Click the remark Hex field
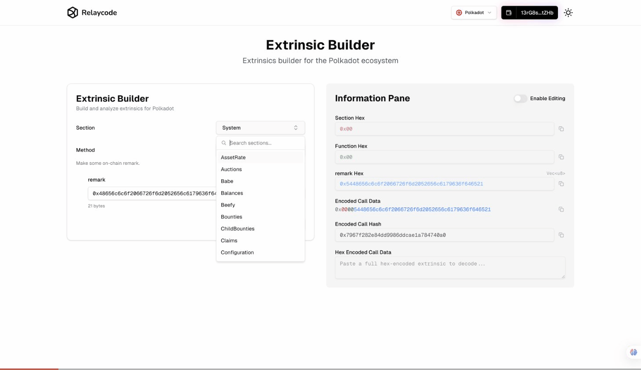641x370 pixels. (x=445, y=184)
